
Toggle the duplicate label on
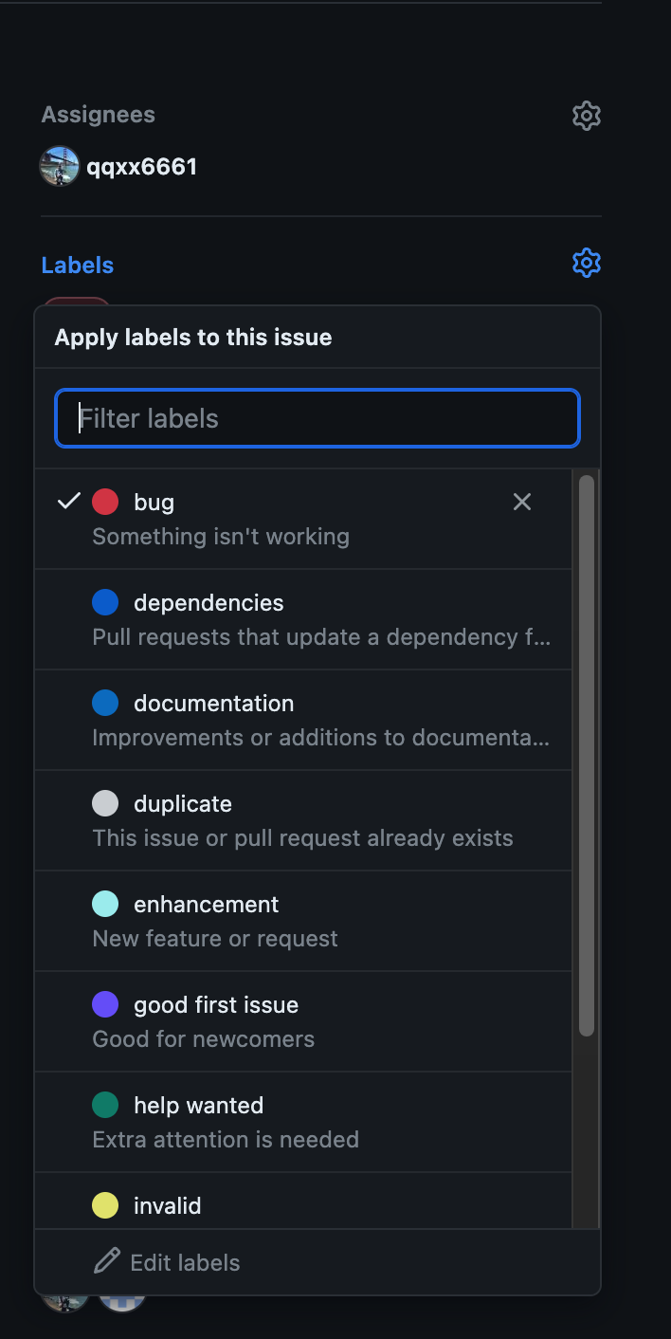(x=303, y=820)
